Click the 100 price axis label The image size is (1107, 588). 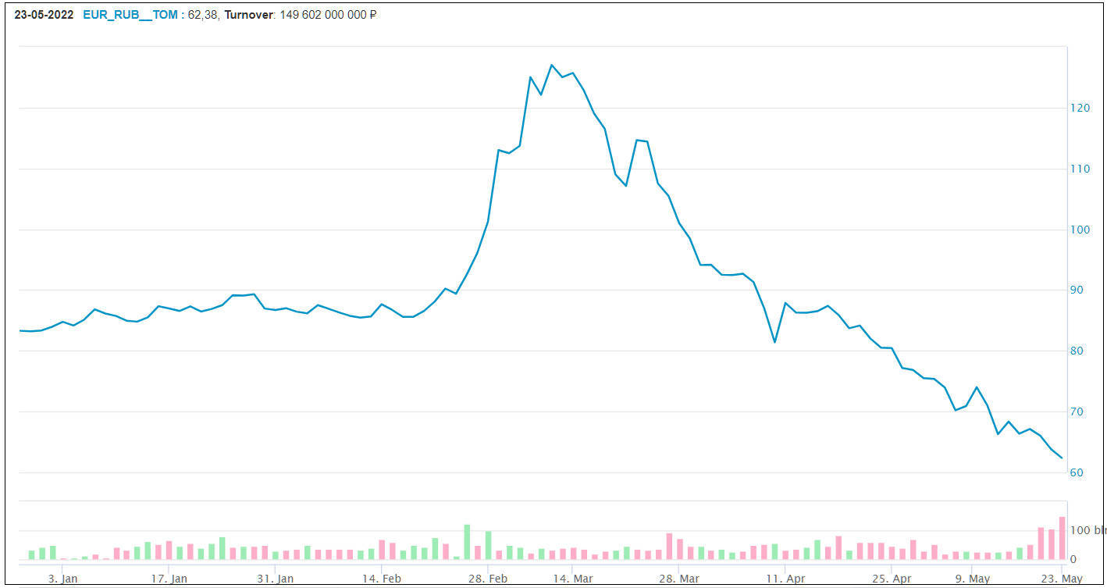coord(1080,230)
